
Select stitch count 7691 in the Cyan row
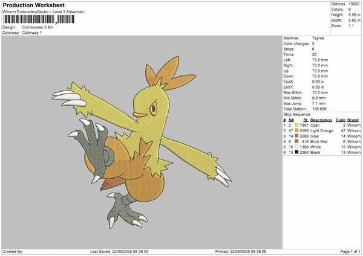(x=304, y=125)
